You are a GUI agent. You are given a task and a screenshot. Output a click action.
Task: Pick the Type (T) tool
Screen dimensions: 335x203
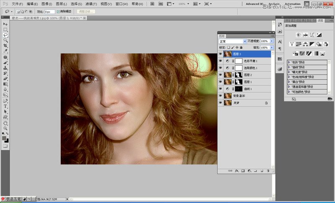5,106
